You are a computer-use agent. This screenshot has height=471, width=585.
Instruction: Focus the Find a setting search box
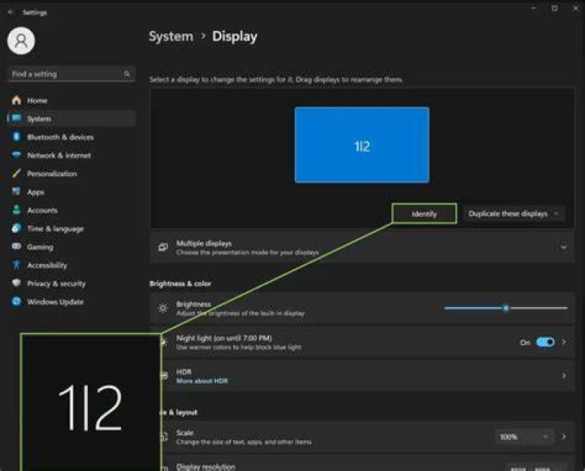pos(71,74)
